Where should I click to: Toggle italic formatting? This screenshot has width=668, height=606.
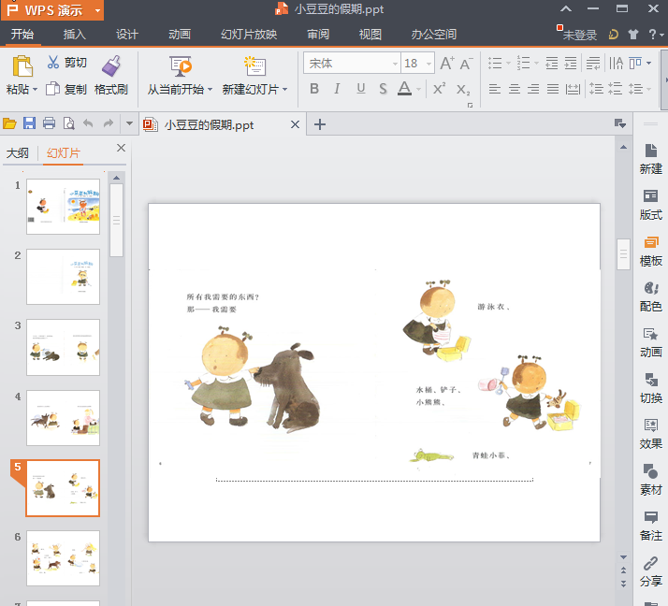tap(337, 89)
